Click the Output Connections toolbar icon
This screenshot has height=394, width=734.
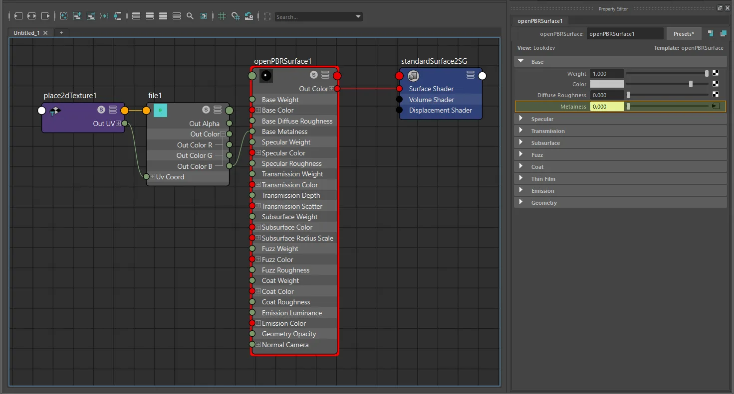point(45,16)
